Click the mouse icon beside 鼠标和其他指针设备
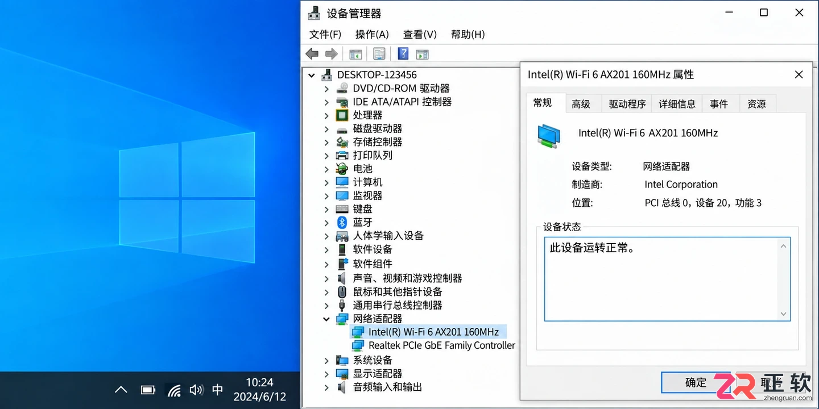Screen dimensions: 819x409 pos(342,292)
